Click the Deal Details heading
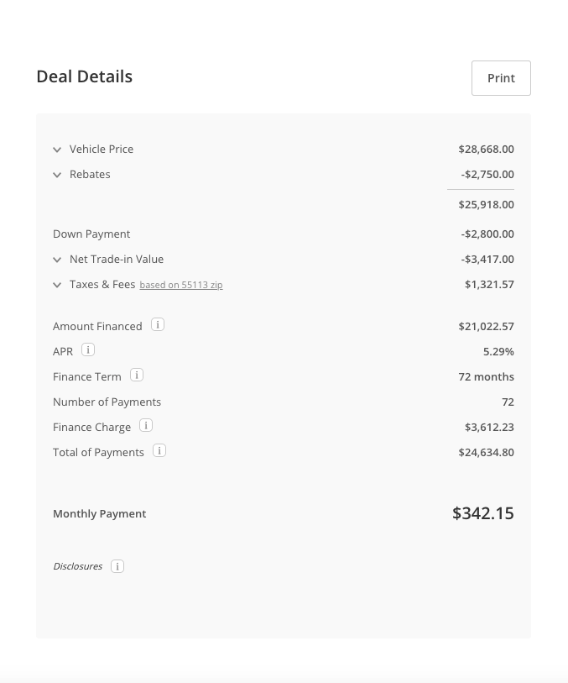The image size is (568, 683). coord(84,76)
